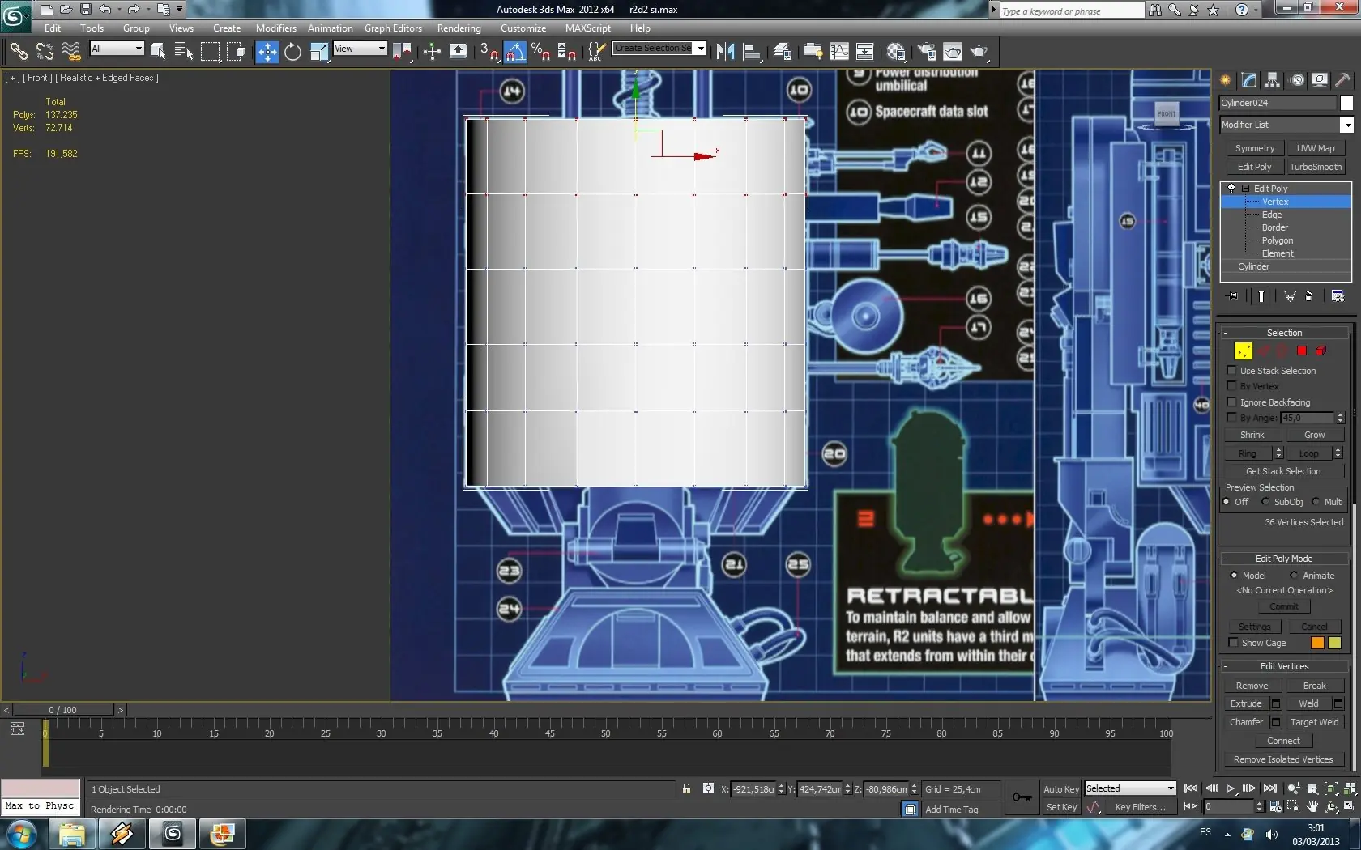Select the Multi preview selection option
Screen dimensions: 1361x850
[1316, 502]
